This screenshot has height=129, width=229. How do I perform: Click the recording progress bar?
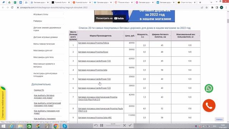[x=113, y=126]
